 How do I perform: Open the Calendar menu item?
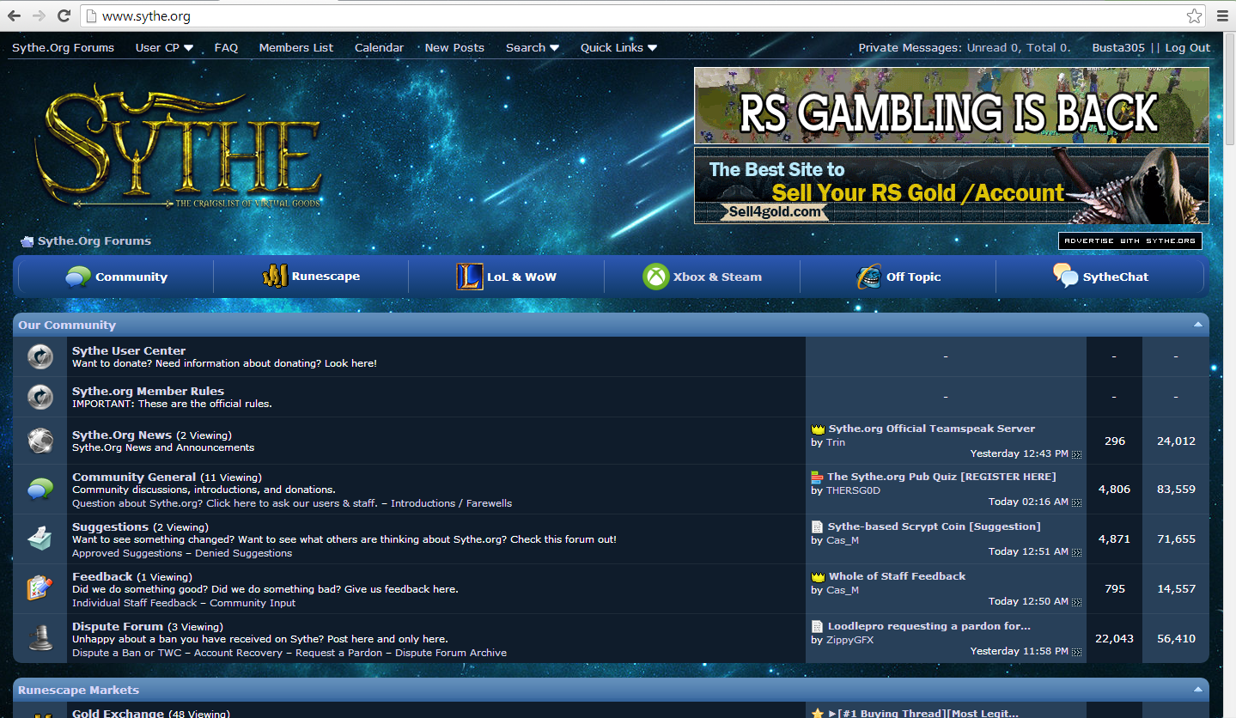coord(379,47)
